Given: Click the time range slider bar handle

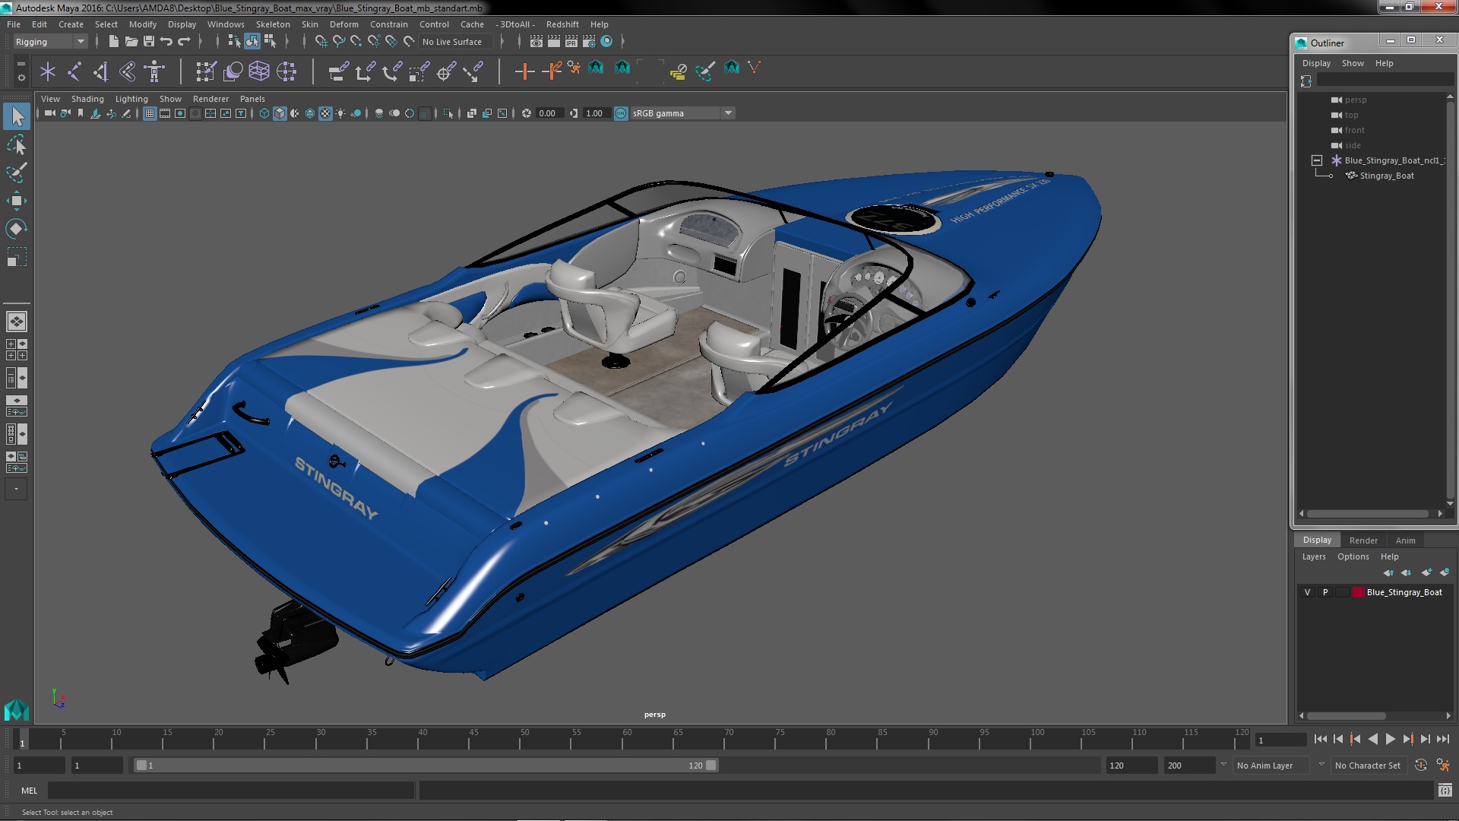Looking at the screenshot, I should click(426, 766).
